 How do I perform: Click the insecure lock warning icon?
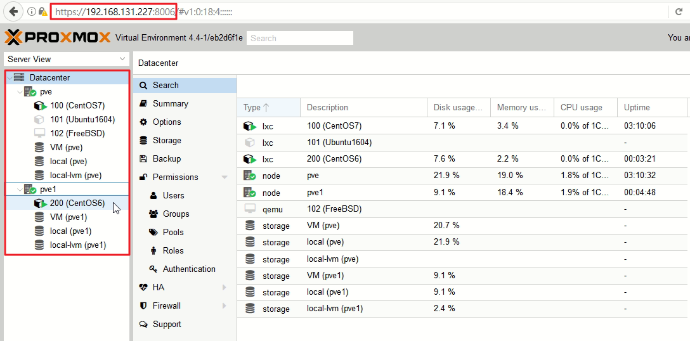pyautogui.click(x=42, y=11)
